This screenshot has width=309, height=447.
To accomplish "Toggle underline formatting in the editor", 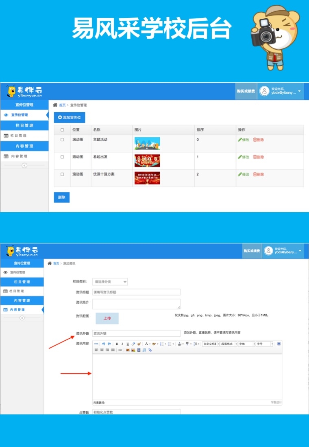I will click(128, 344).
